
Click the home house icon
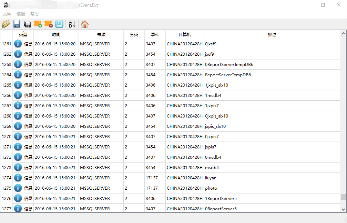click(85, 24)
